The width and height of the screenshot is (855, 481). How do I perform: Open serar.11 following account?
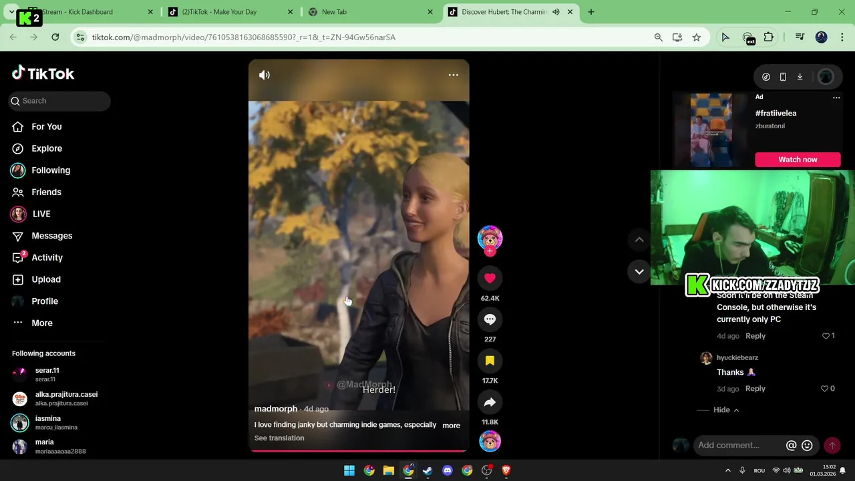[x=47, y=374]
